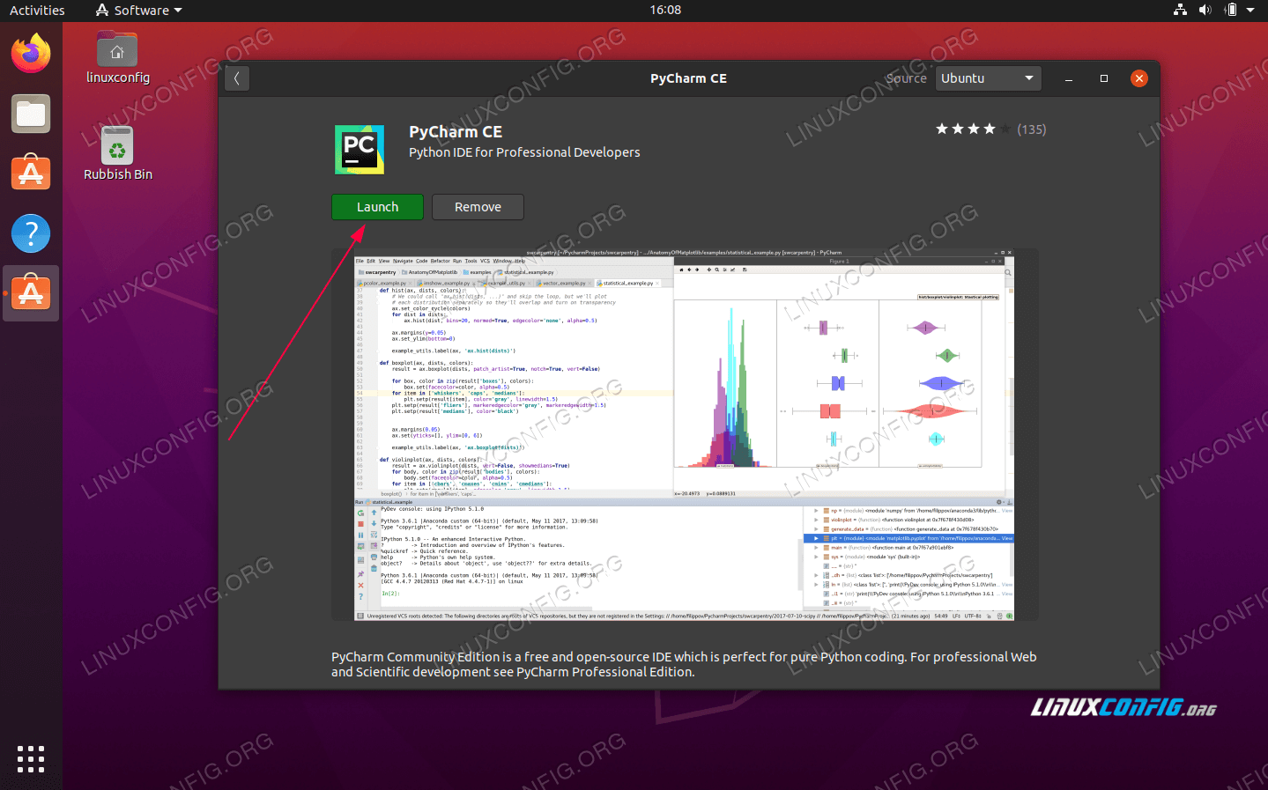Open Files from the dock
The image size is (1268, 790).
point(31,114)
